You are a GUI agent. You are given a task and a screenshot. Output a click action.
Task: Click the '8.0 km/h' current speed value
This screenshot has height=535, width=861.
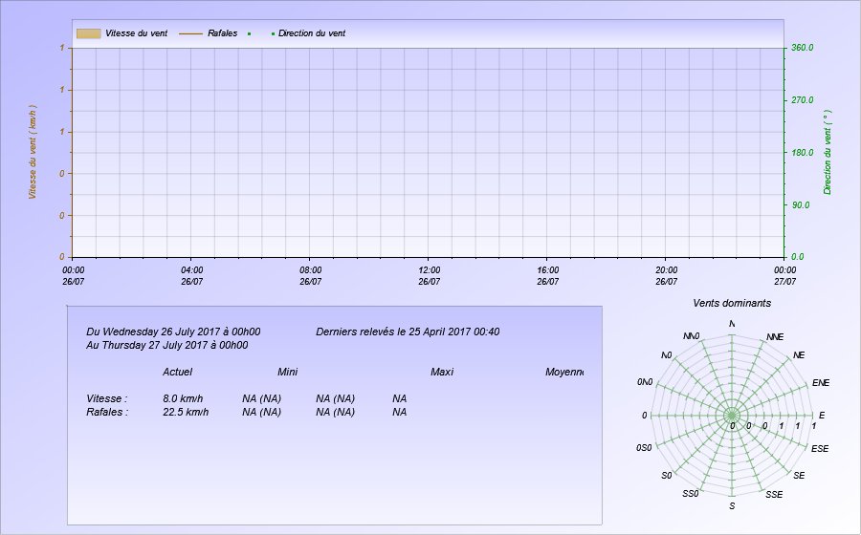183,398
